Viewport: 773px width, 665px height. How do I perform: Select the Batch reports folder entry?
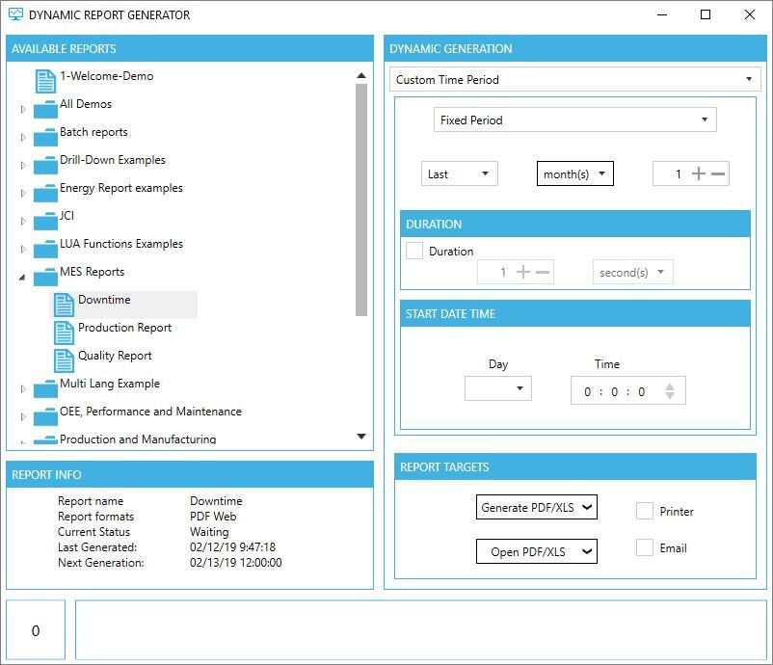(93, 132)
